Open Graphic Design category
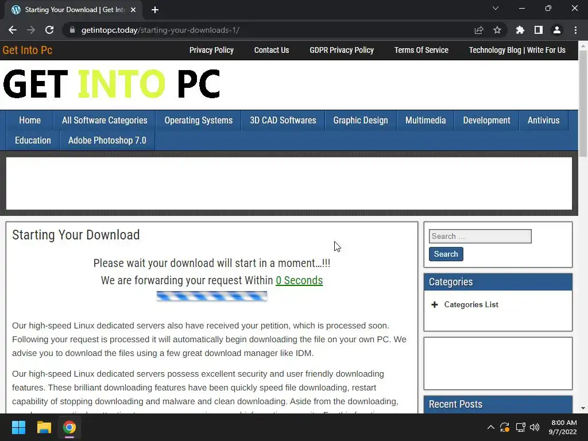Screen dimensions: 588x441 (361, 121)
